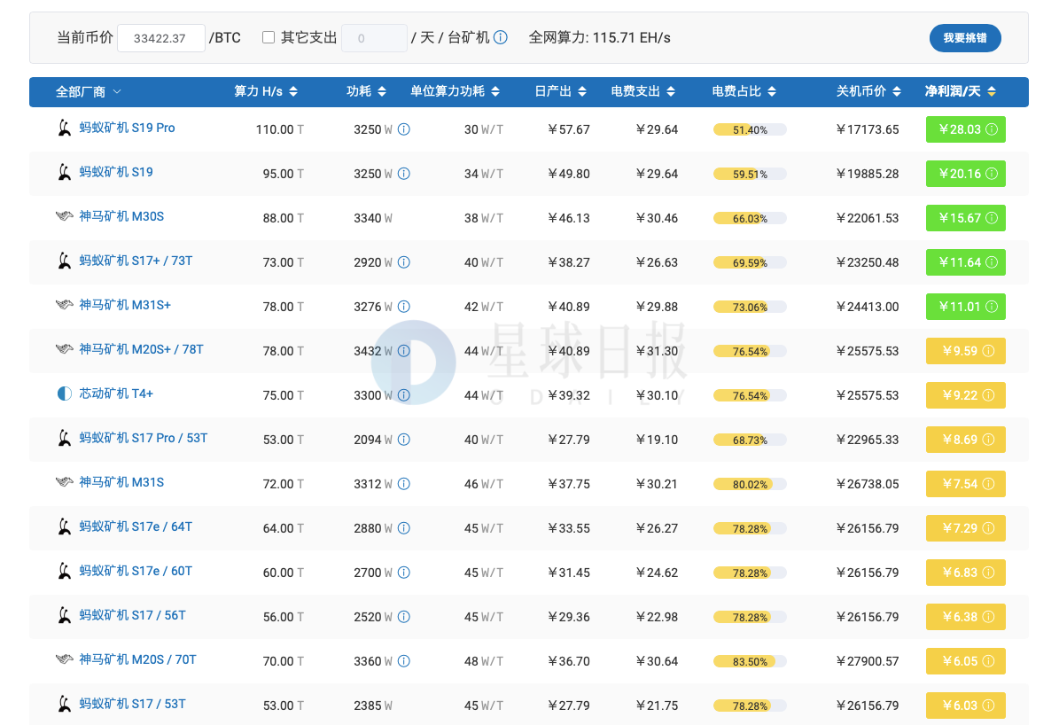Click the info icon beside 2700 W
Viewport: 1059px width, 725px height.
[404, 573]
